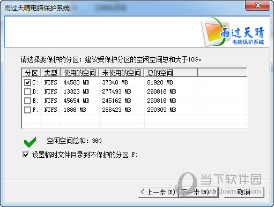Click the 空闲空间总和: 36G text
This screenshot has width=274, height=207.
(x=75, y=141)
